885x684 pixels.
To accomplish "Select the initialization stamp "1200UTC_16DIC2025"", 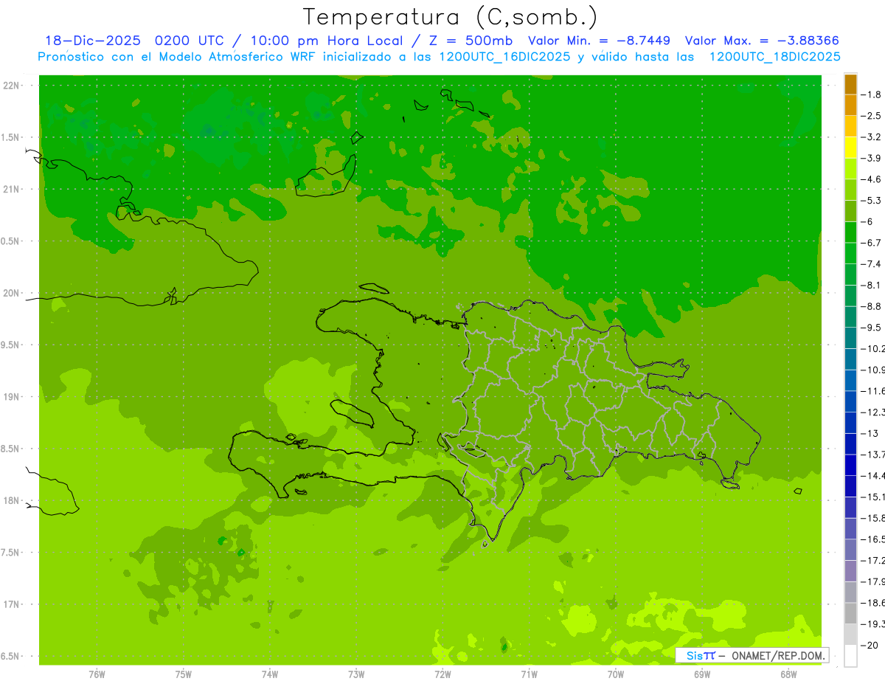I will (x=504, y=57).
